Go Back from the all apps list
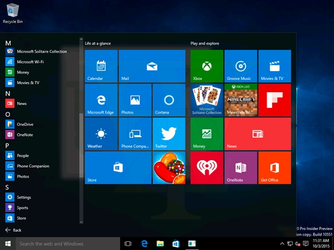334x250 pixels. click(13, 230)
